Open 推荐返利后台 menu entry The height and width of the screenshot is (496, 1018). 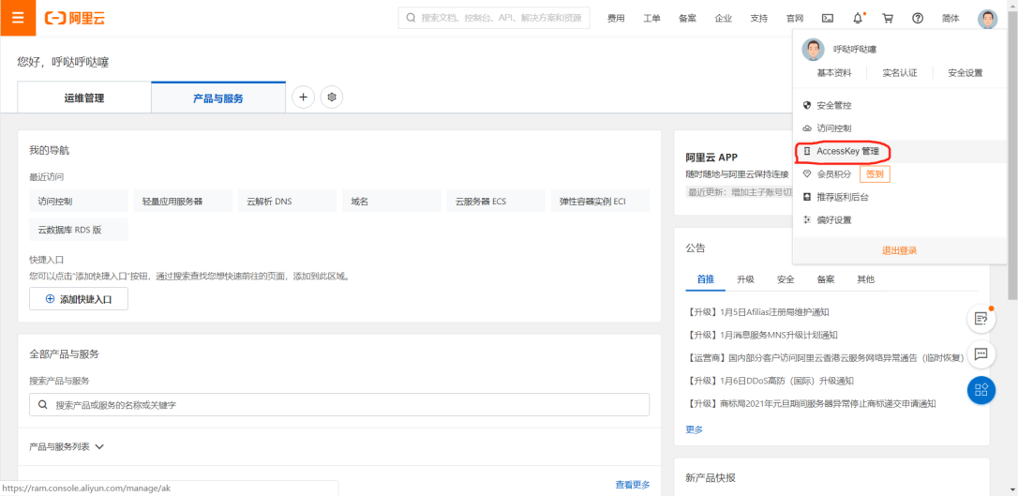pos(900,197)
